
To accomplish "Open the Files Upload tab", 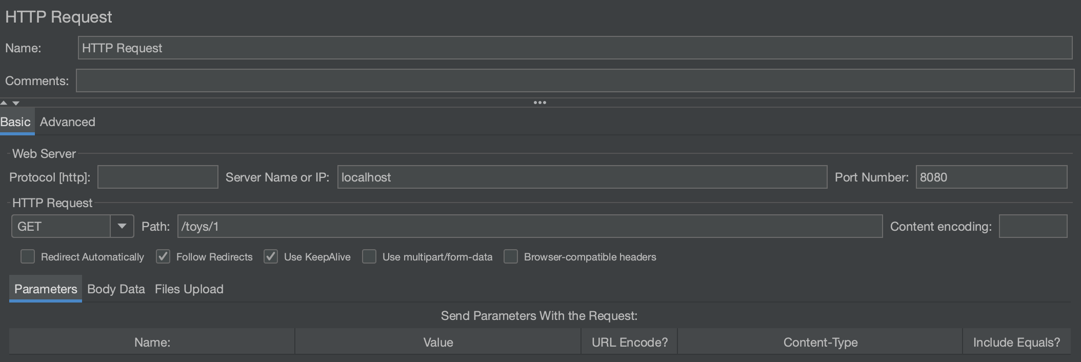I will pos(189,289).
